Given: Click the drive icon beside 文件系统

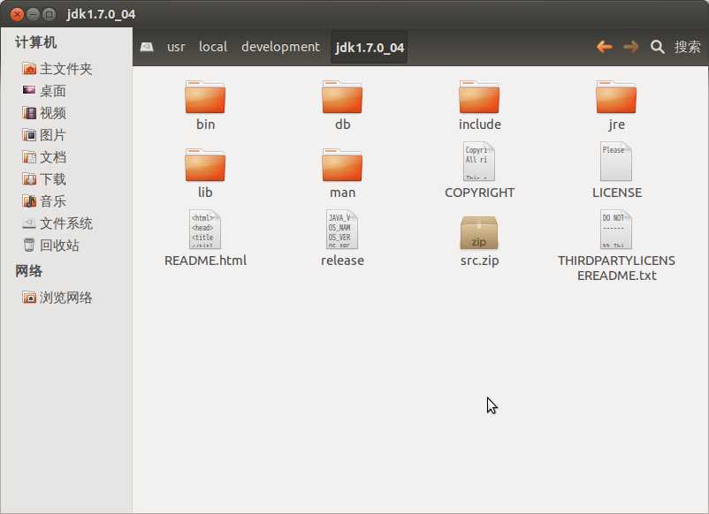Looking at the screenshot, I should (x=29, y=223).
